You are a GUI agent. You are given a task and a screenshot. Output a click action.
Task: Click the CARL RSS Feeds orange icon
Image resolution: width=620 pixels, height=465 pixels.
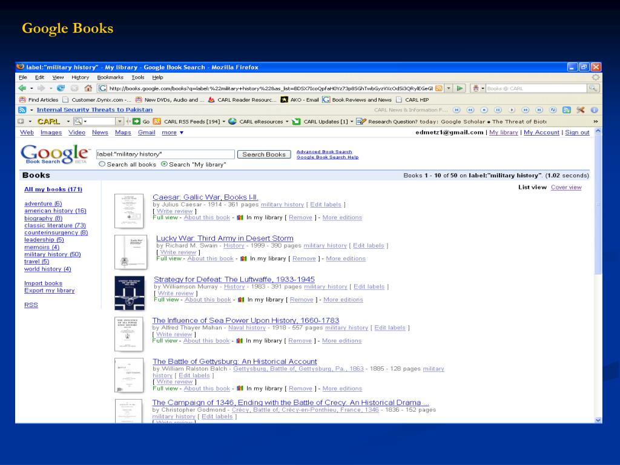click(157, 121)
